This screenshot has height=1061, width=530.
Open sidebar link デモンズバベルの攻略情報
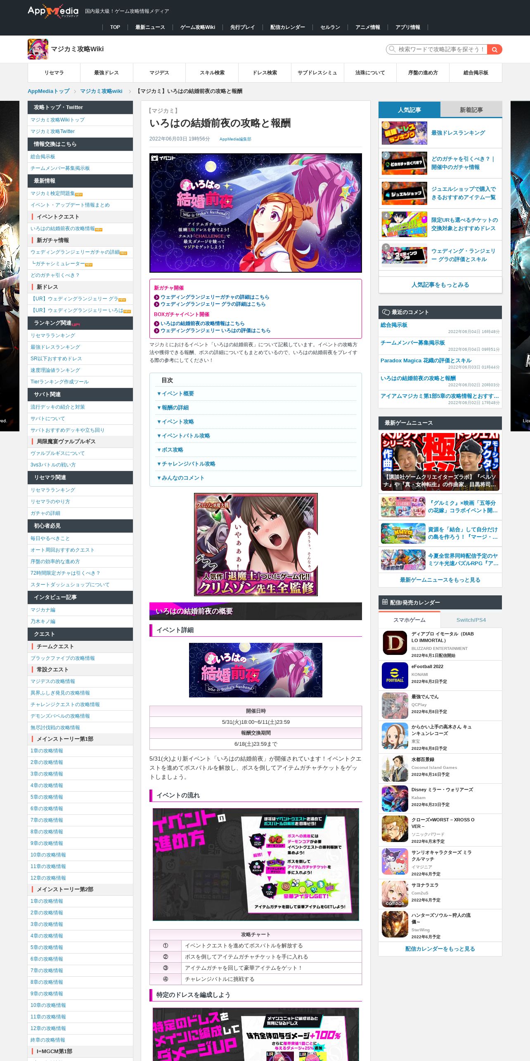coord(60,716)
